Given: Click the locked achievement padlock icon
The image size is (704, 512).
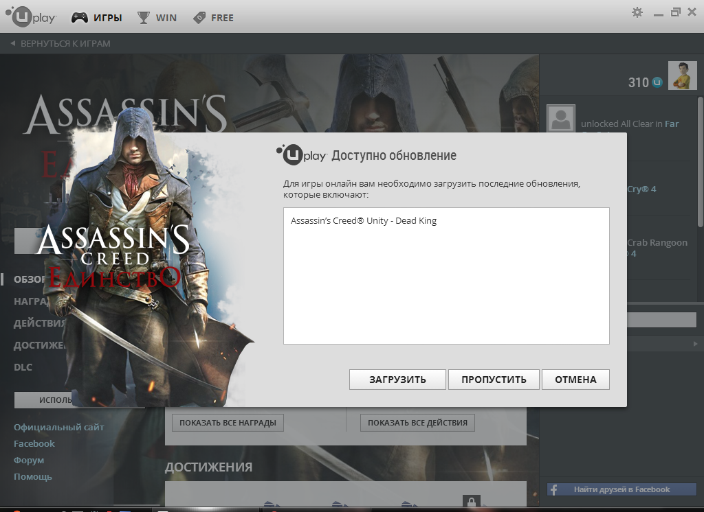Looking at the screenshot, I should pyautogui.click(x=472, y=501).
